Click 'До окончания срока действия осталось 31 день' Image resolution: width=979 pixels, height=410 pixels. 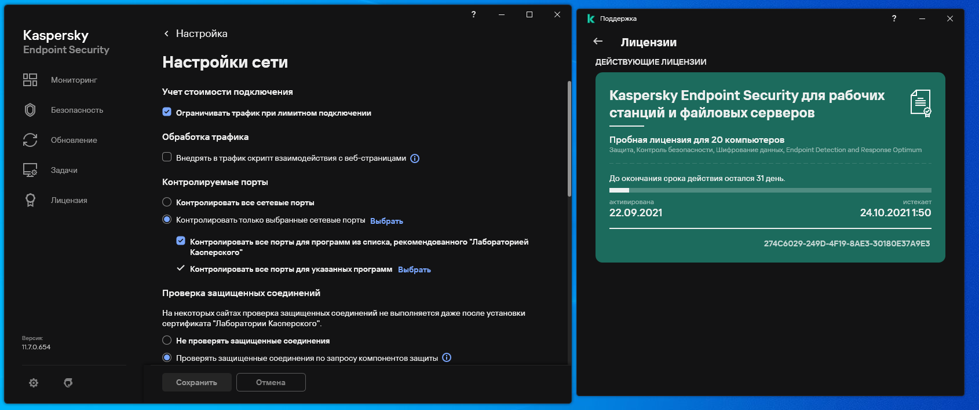click(697, 179)
